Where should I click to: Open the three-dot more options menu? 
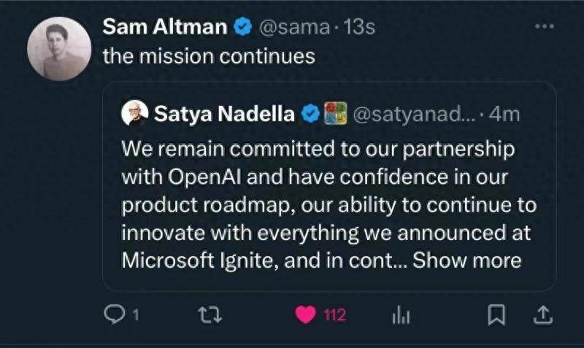click(x=545, y=26)
